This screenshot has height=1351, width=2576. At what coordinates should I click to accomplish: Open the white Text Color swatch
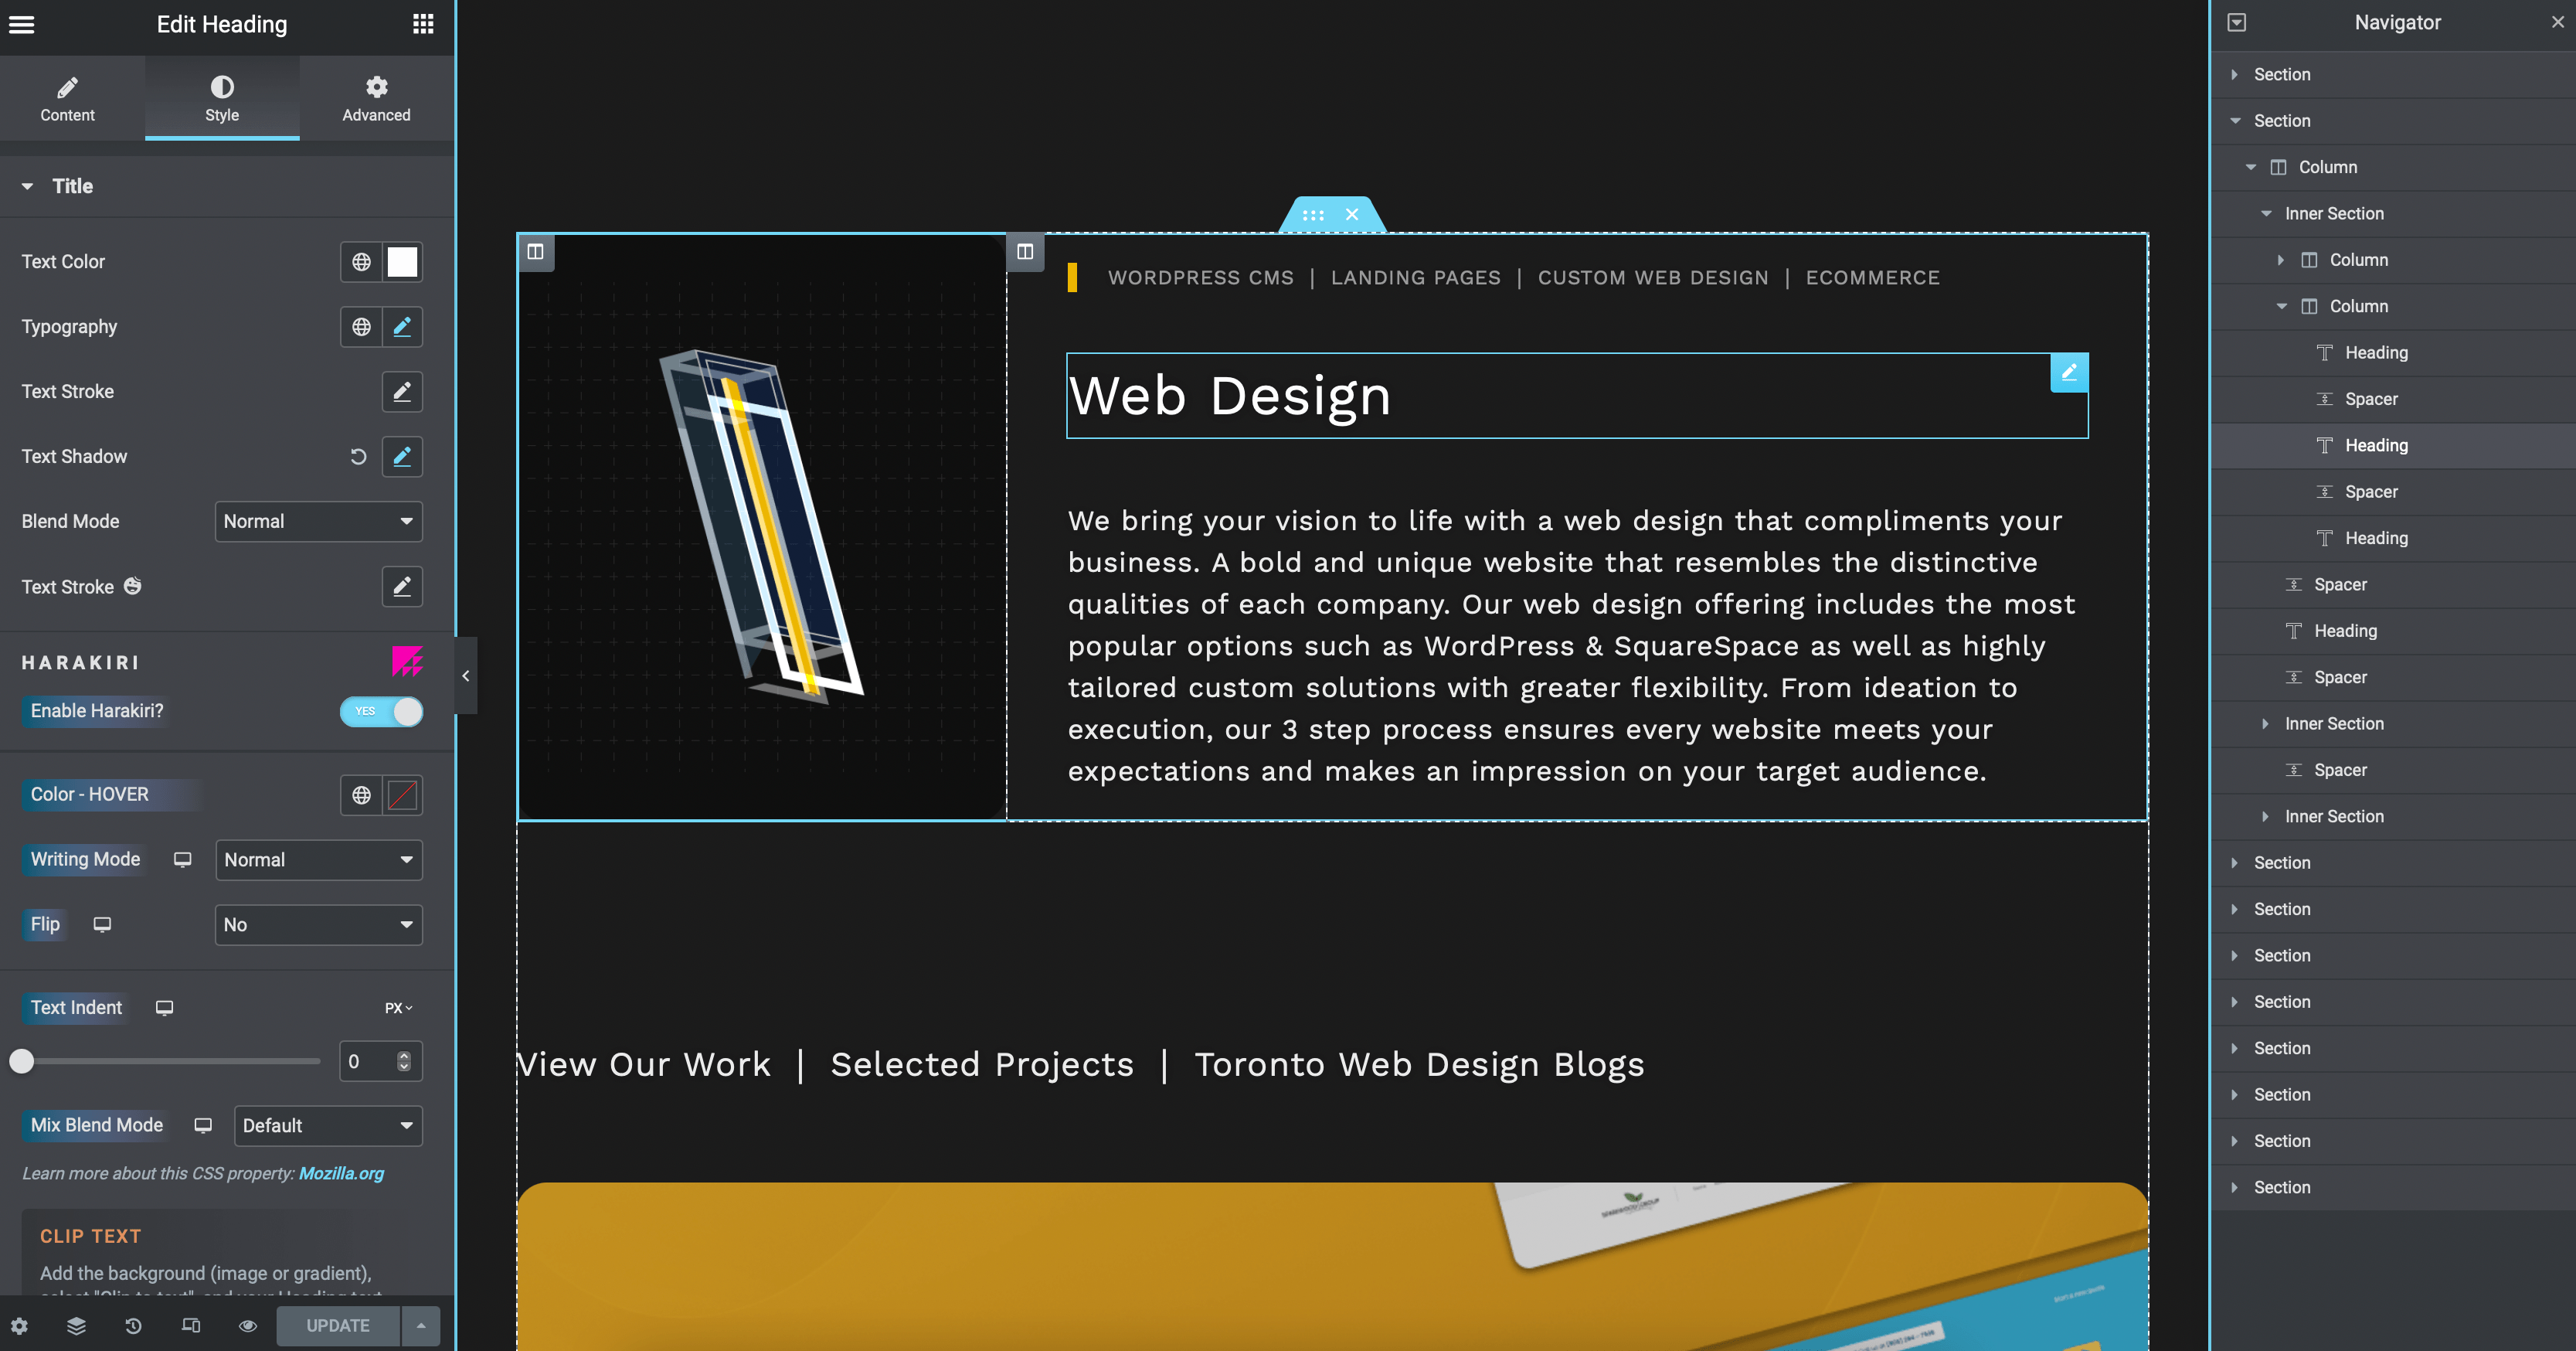pyautogui.click(x=402, y=262)
